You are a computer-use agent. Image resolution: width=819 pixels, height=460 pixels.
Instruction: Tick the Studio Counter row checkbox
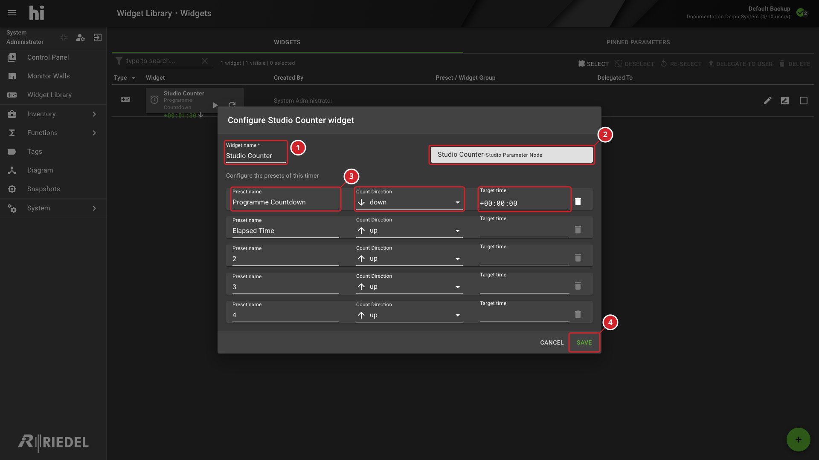(x=804, y=101)
